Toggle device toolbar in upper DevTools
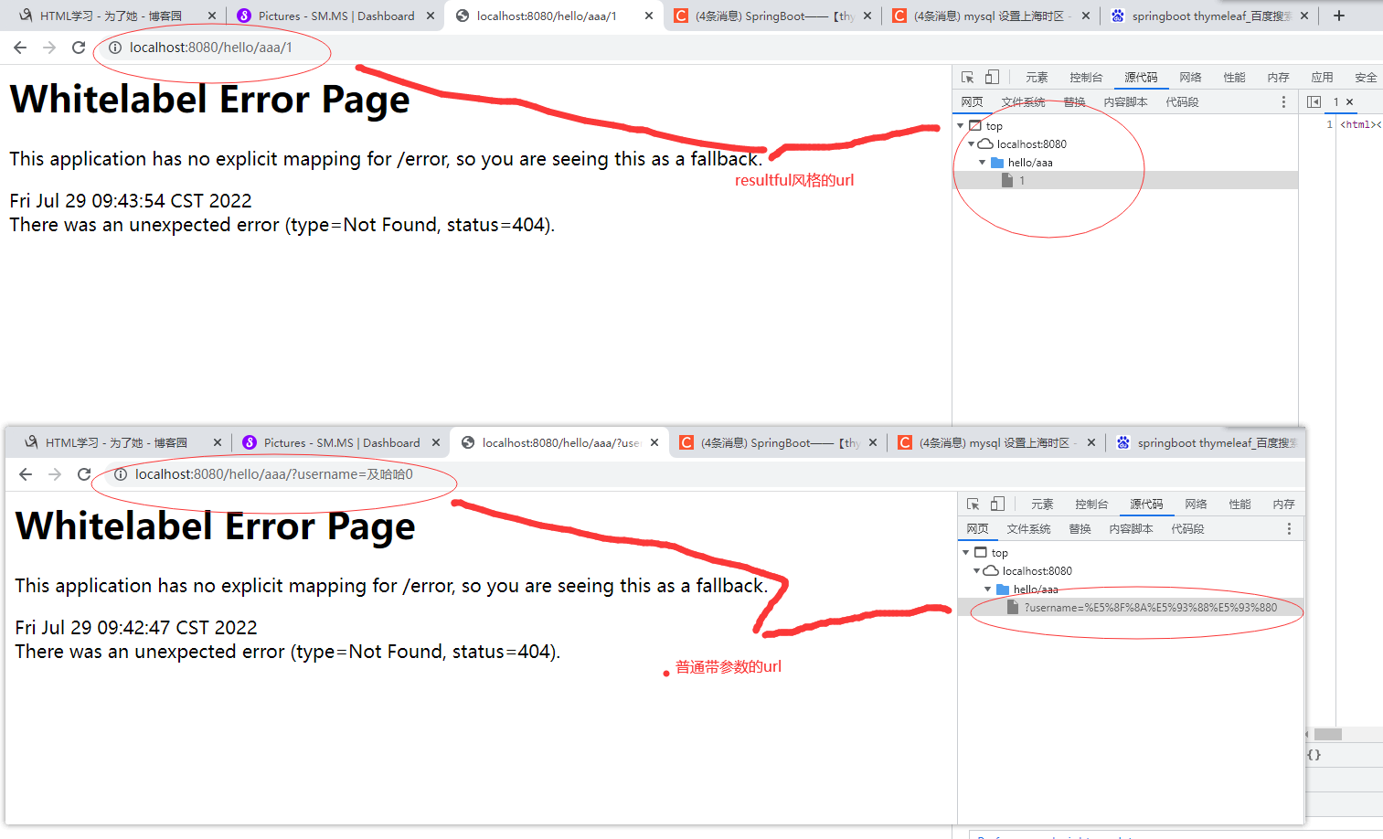Image resolution: width=1383 pixels, height=839 pixels. (x=992, y=78)
